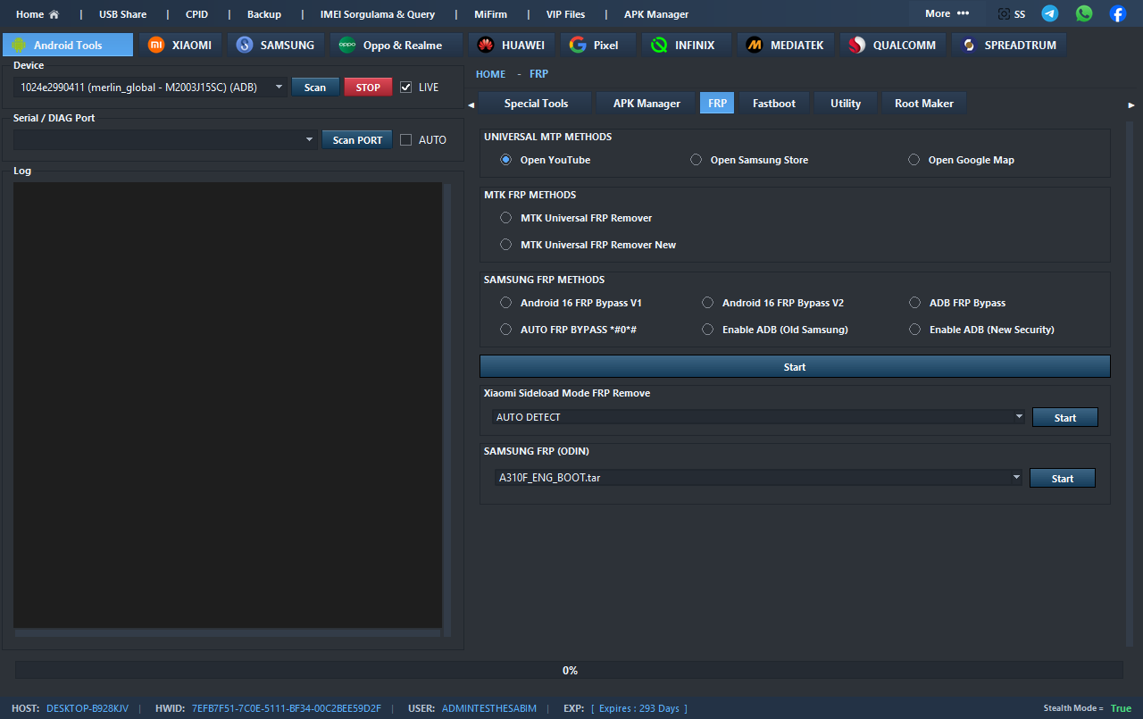This screenshot has height=719, width=1143.
Task: Select MTK Universal FRP Remover option
Action: pos(506,218)
